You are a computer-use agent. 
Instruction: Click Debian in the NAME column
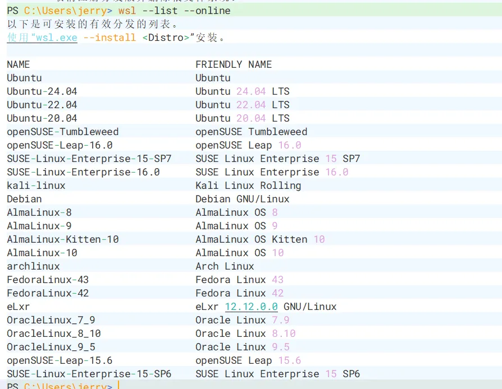click(x=24, y=199)
